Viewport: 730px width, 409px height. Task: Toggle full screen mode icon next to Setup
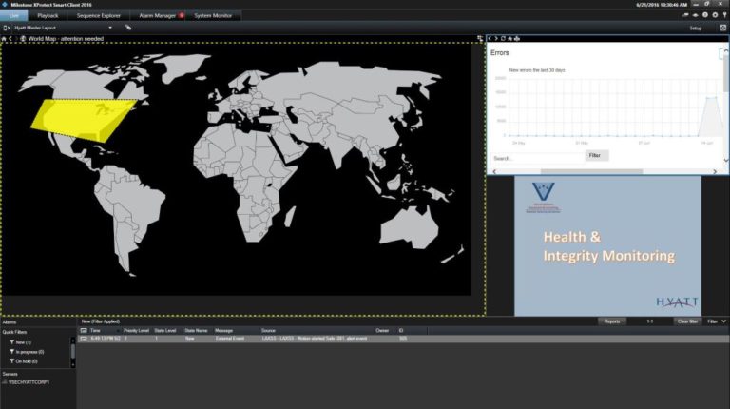tap(723, 28)
